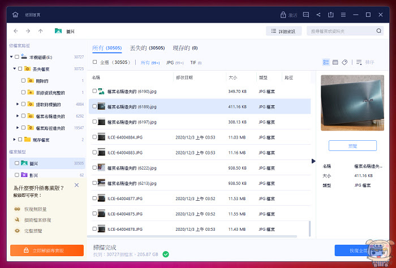Select the 所有 (30505) tab
This screenshot has width=396, height=268.
(x=107, y=48)
